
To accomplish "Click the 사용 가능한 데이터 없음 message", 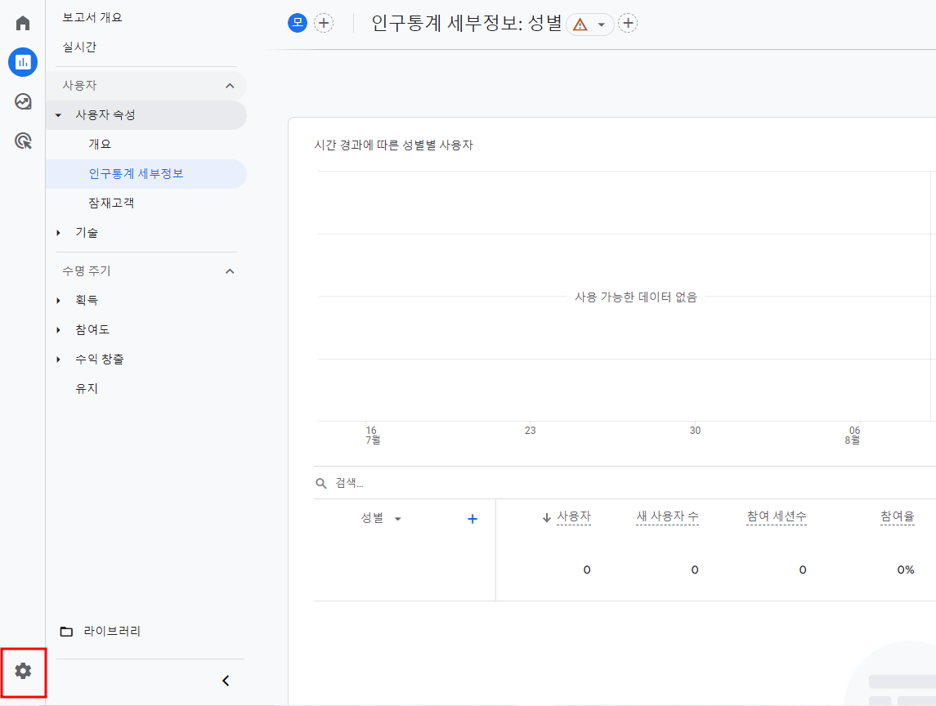I will coord(636,297).
